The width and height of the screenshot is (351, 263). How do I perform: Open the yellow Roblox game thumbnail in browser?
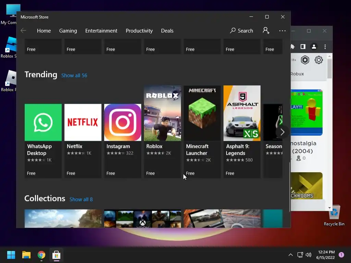point(307,112)
